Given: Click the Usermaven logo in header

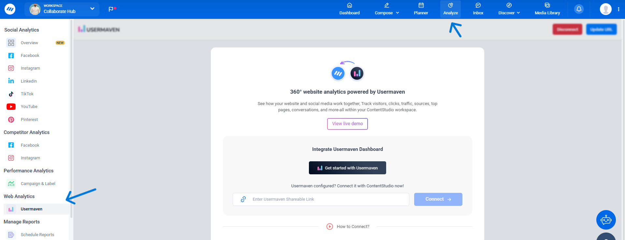Looking at the screenshot, I should tap(99, 29).
